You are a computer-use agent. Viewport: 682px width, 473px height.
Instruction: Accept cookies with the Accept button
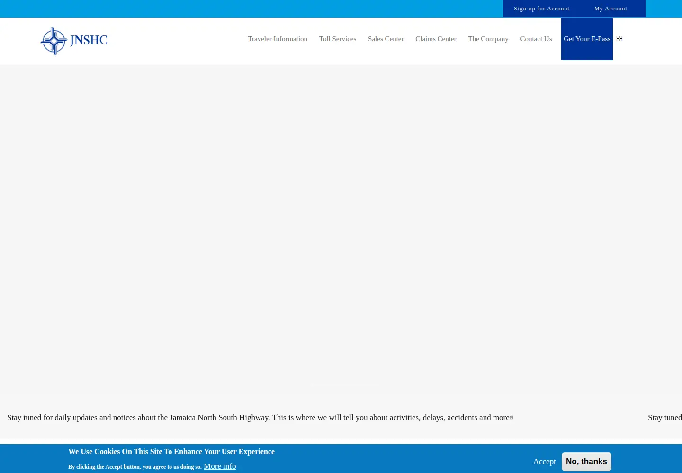pos(545,462)
